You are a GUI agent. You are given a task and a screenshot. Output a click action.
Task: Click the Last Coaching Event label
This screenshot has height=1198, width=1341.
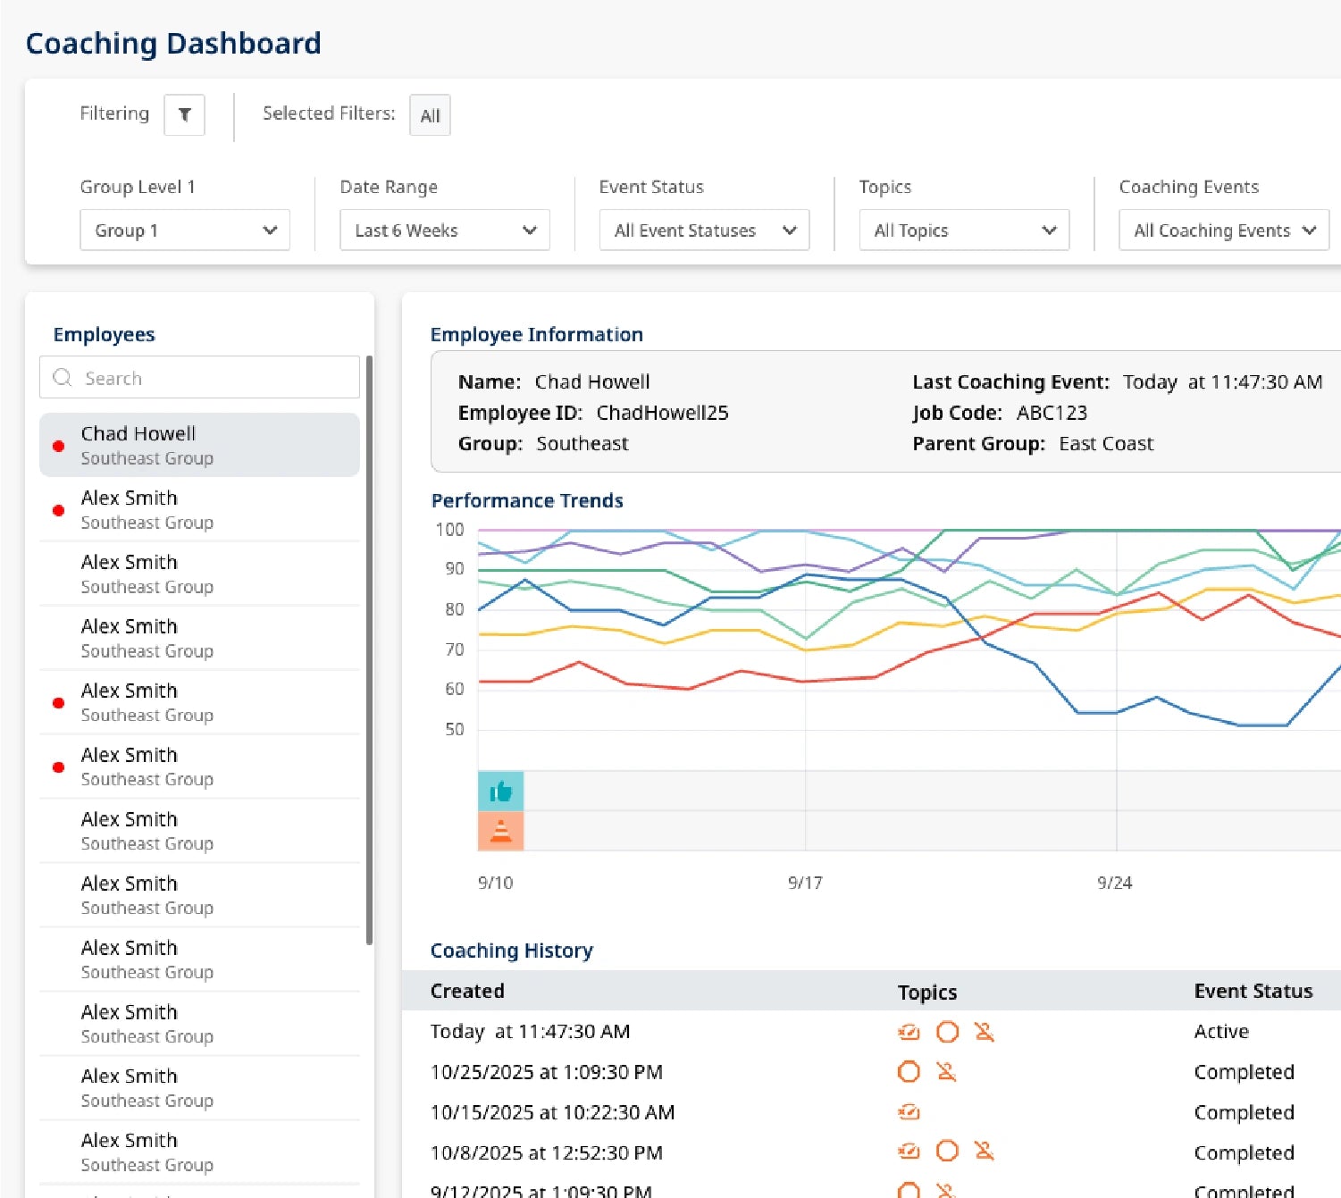pyautogui.click(x=1010, y=382)
